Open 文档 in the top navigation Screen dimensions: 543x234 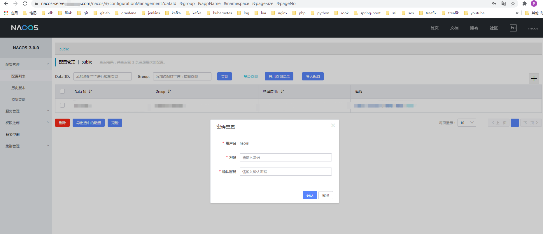point(454,28)
